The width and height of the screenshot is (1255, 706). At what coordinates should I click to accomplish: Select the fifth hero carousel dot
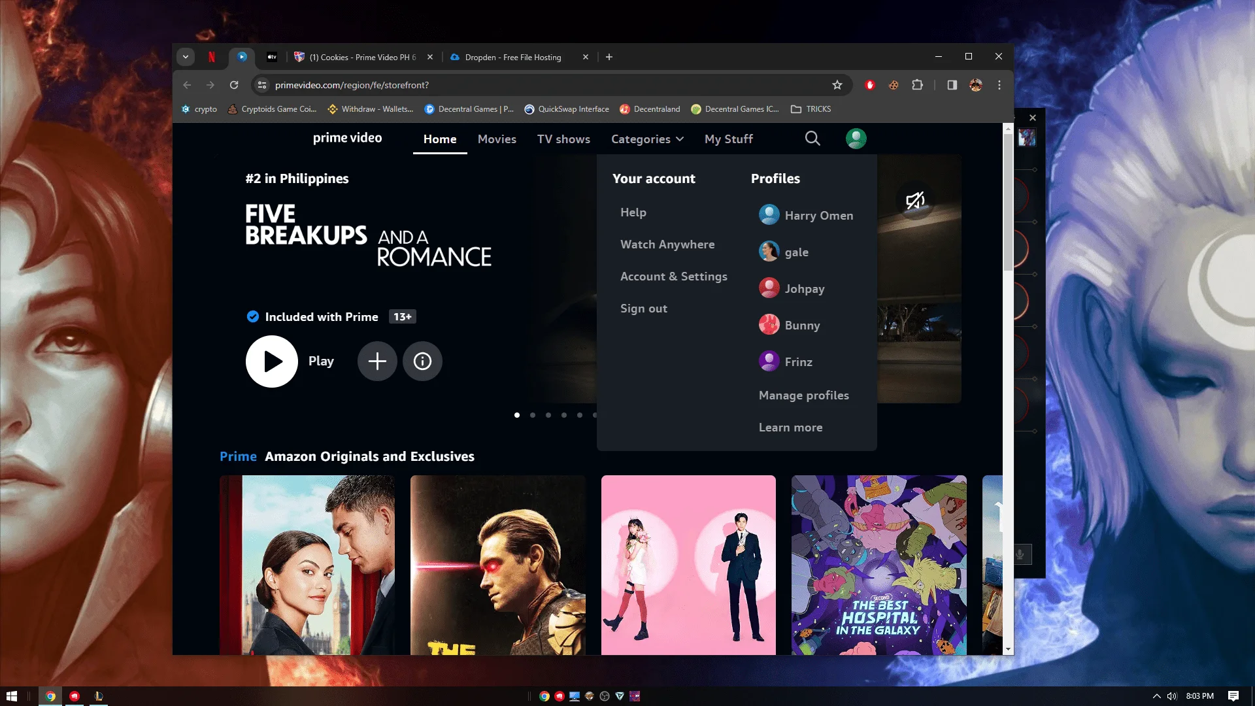(x=580, y=415)
